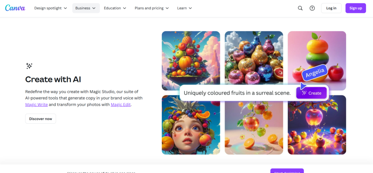
Task: Expand the Business menu
Action: [x=86, y=8]
